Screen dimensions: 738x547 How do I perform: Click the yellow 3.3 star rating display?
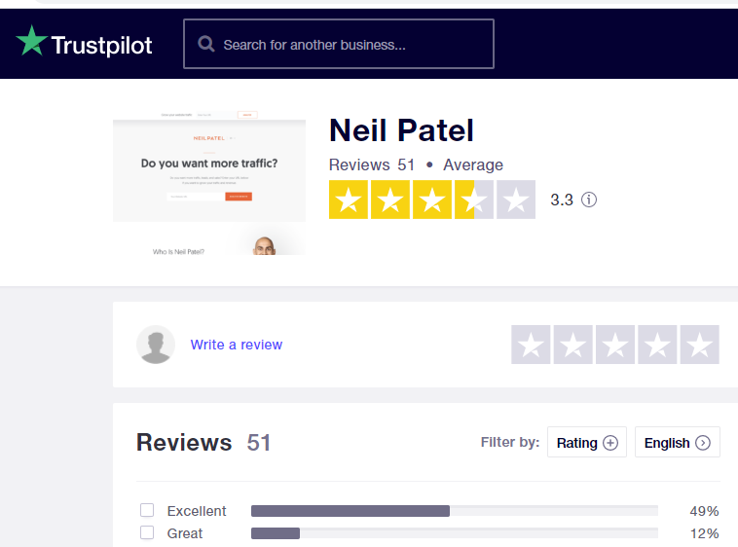click(x=432, y=200)
